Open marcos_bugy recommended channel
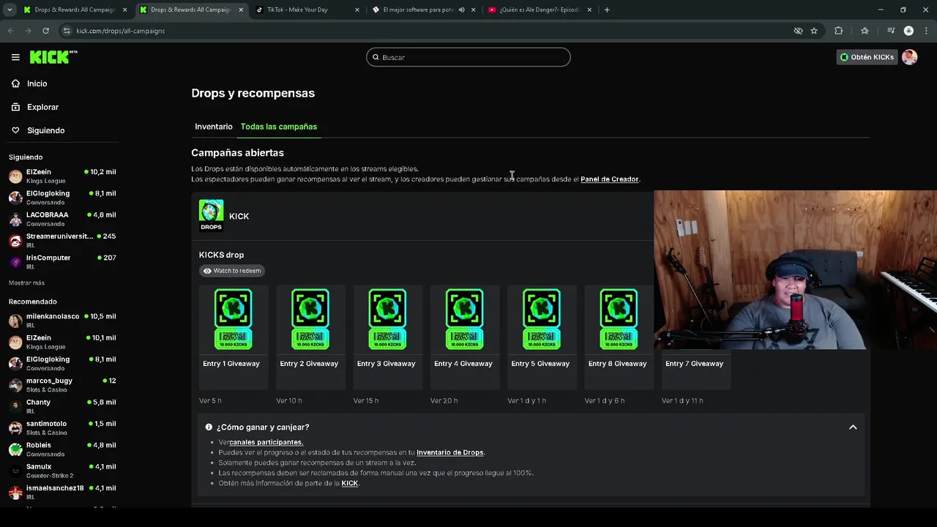 point(62,384)
